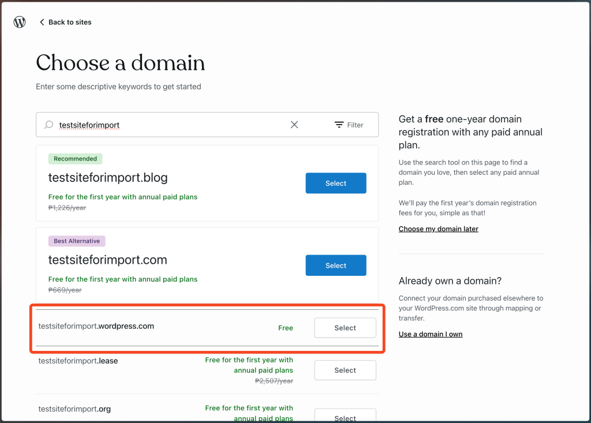The height and width of the screenshot is (423, 591).
Task: Click the purple Best Alternative badge
Action: point(77,241)
